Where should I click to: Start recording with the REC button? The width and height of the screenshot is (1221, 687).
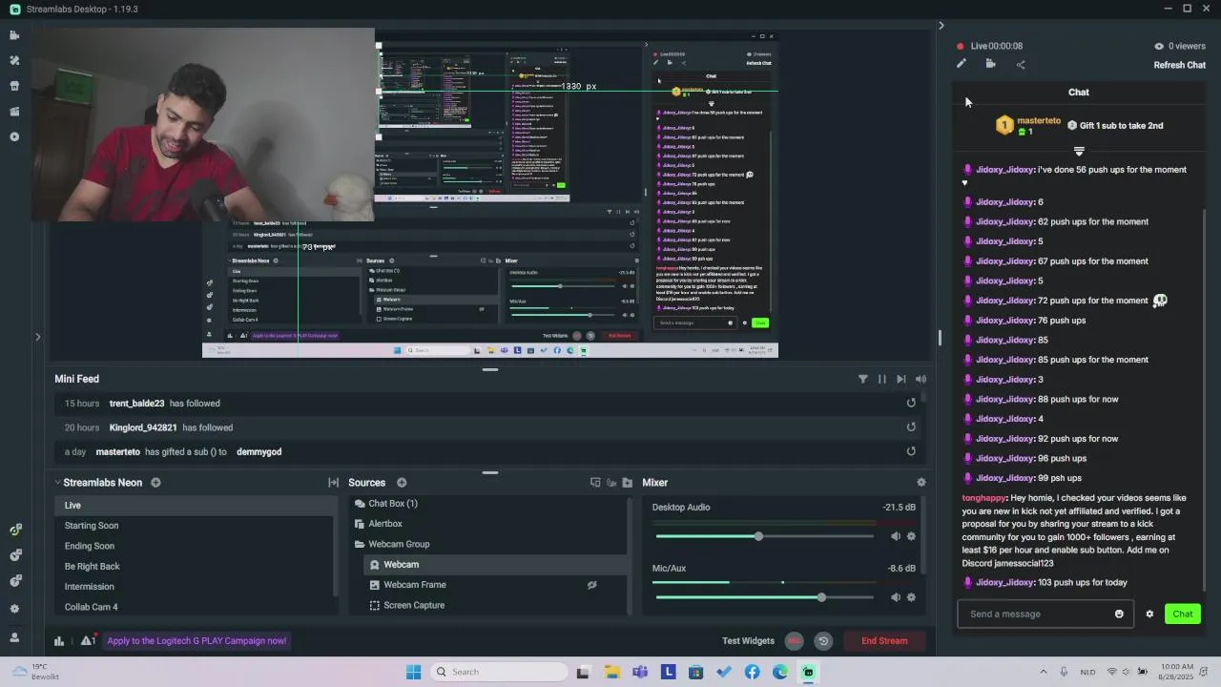click(x=794, y=641)
